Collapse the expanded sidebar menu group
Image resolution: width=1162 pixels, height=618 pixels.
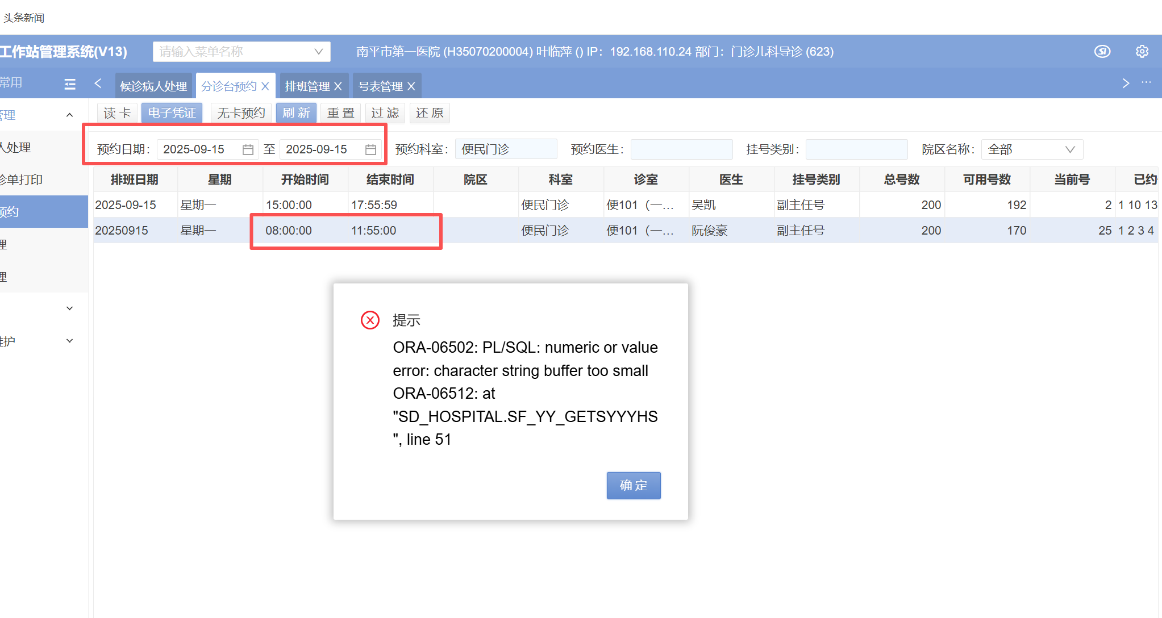(69, 115)
